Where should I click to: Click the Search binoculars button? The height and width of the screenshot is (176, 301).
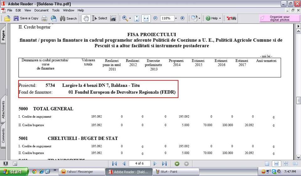pos(68,18)
